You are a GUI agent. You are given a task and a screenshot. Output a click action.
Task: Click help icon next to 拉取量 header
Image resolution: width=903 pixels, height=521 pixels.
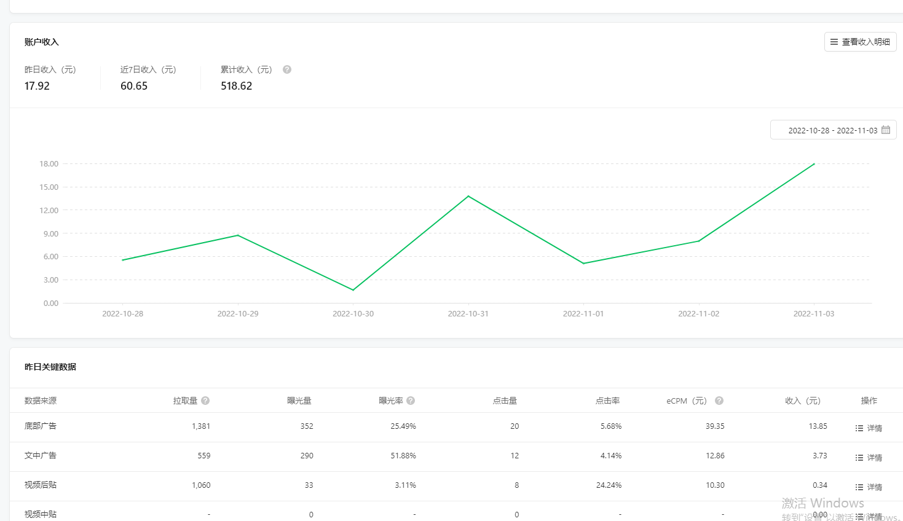tap(205, 401)
